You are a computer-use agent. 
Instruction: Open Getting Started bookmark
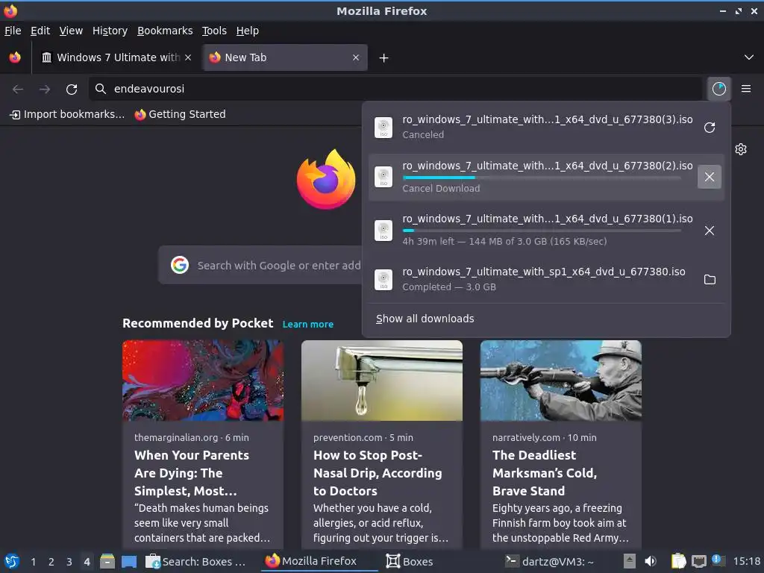coord(181,114)
